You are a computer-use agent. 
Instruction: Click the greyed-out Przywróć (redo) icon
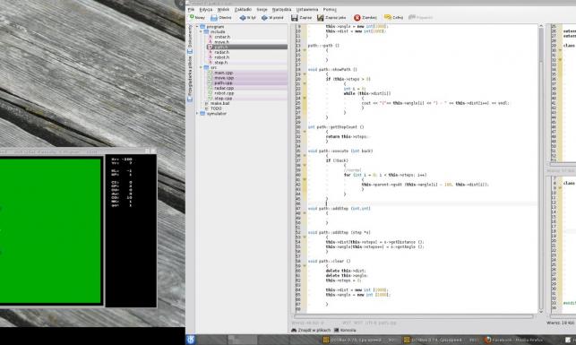click(412, 17)
